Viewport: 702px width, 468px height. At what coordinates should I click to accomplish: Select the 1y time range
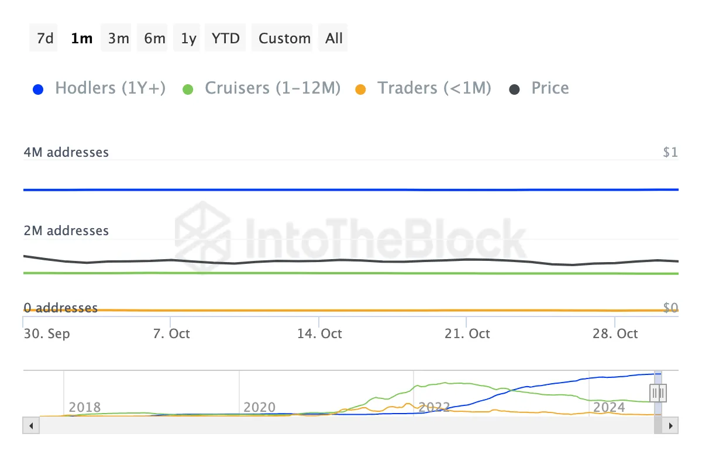[x=188, y=39]
